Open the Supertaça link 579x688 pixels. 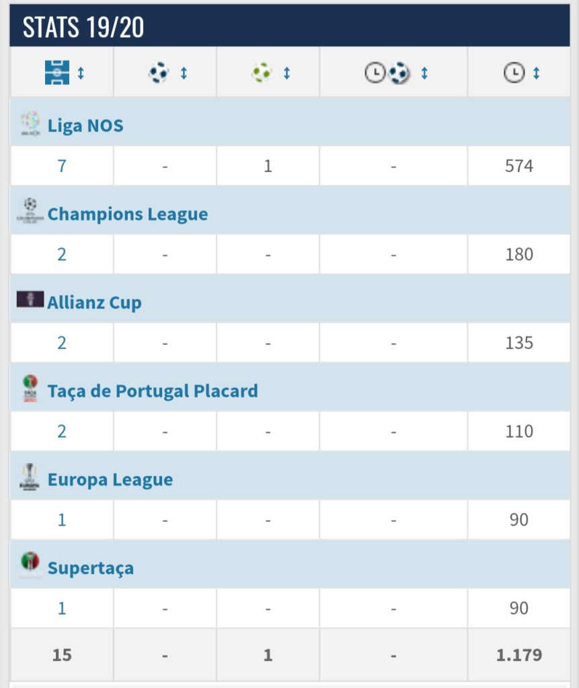pos(91,568)
